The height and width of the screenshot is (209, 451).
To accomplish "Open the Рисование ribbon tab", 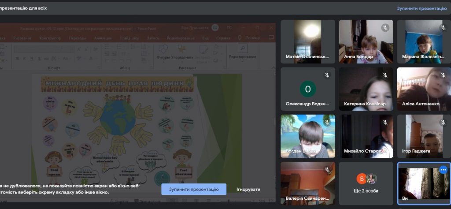I will pyautogui.click(x=22, y=38).
